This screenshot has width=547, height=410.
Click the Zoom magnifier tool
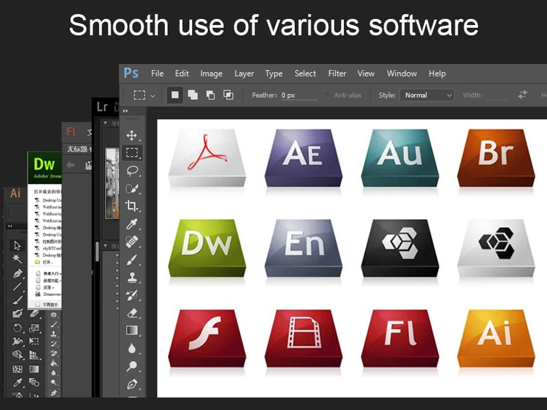point(132,366)
